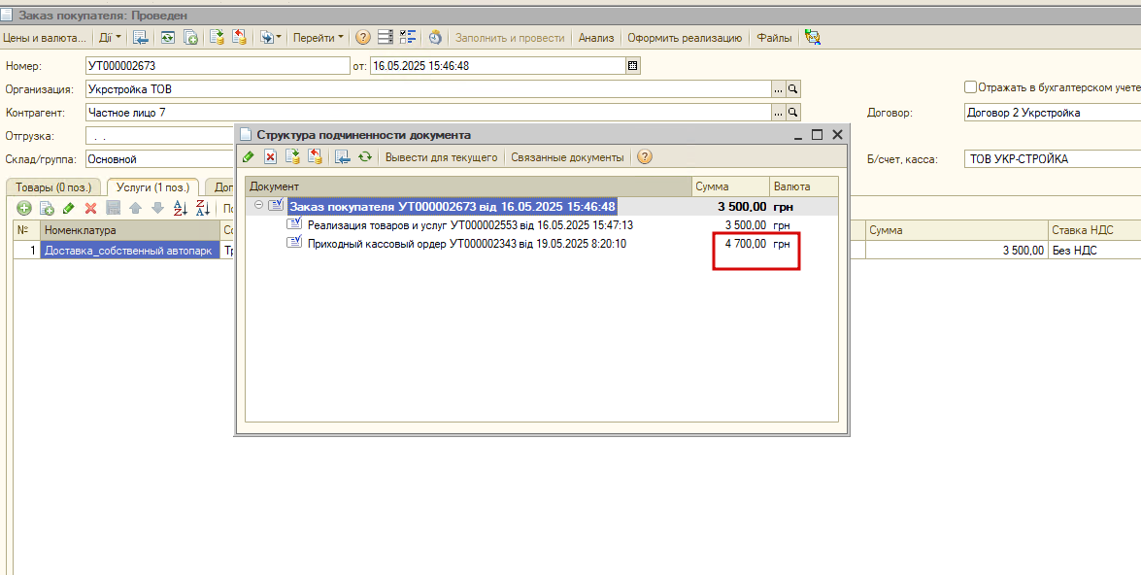Click the find-in-list icon in main toolbar
Image resolution: width=1141 pixels, height=575 pixels.
(141, 37)
